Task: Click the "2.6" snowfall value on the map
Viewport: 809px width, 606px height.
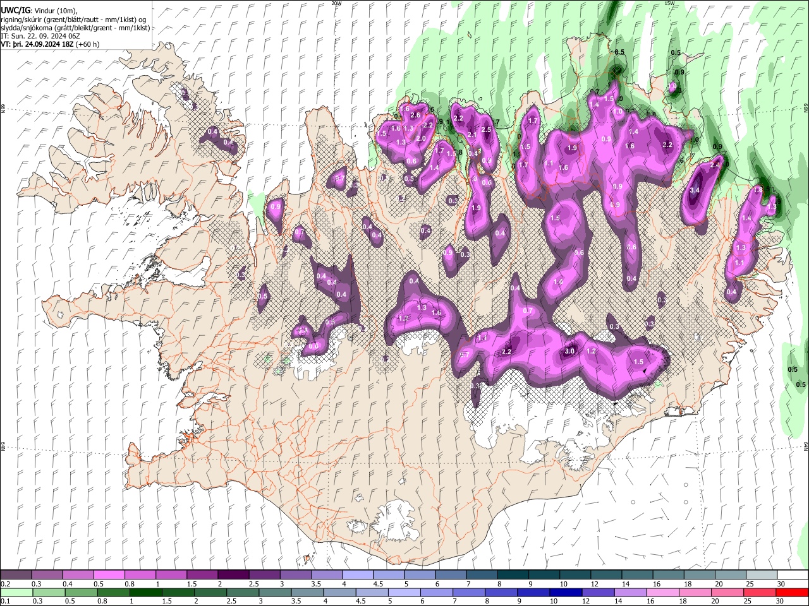Action: coord(415,115)
